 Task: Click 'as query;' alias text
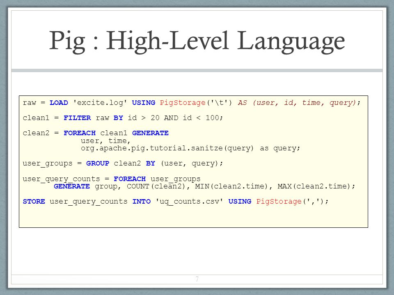pyautogui.click(x=280, y=148)
